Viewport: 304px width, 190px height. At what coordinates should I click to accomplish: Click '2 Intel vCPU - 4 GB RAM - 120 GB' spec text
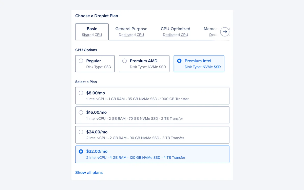click(x=136, y=157)
